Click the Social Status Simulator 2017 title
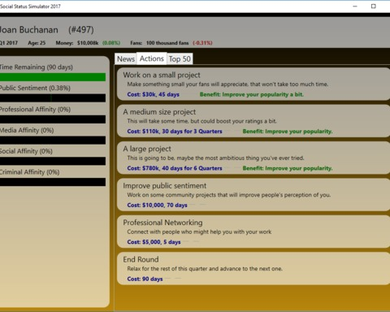Image resolution: width=390 pixels, height=312 pixels. (x=30, y=6)
